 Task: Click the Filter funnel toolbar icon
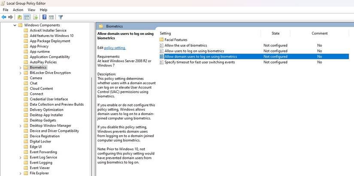click(x=61, y=17)
